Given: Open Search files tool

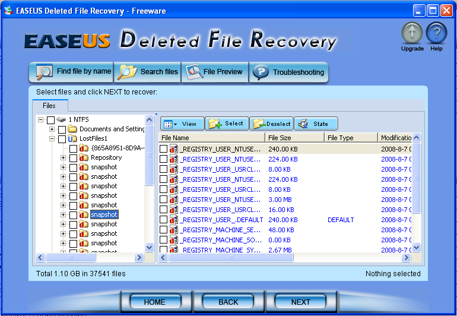Looking at the screenshot, I should click(x=147, y=72).
